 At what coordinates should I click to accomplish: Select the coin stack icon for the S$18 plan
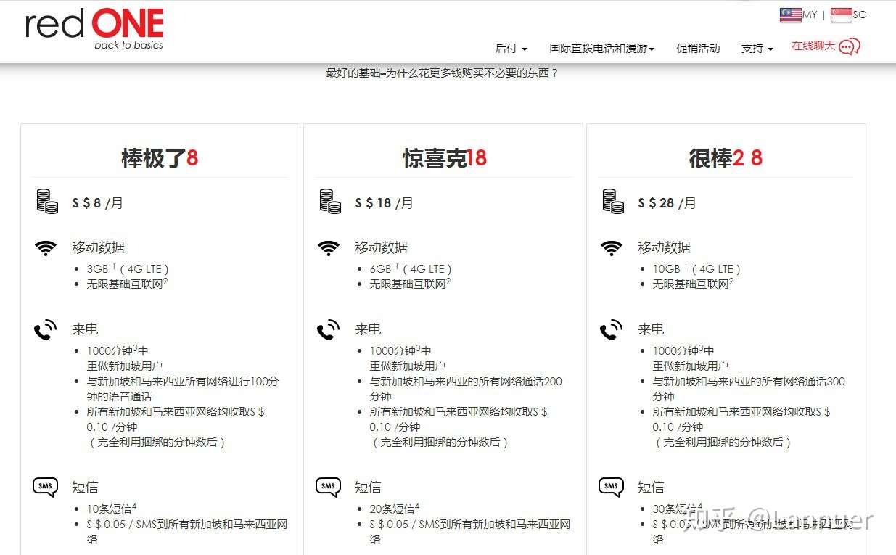coord(329,202)
